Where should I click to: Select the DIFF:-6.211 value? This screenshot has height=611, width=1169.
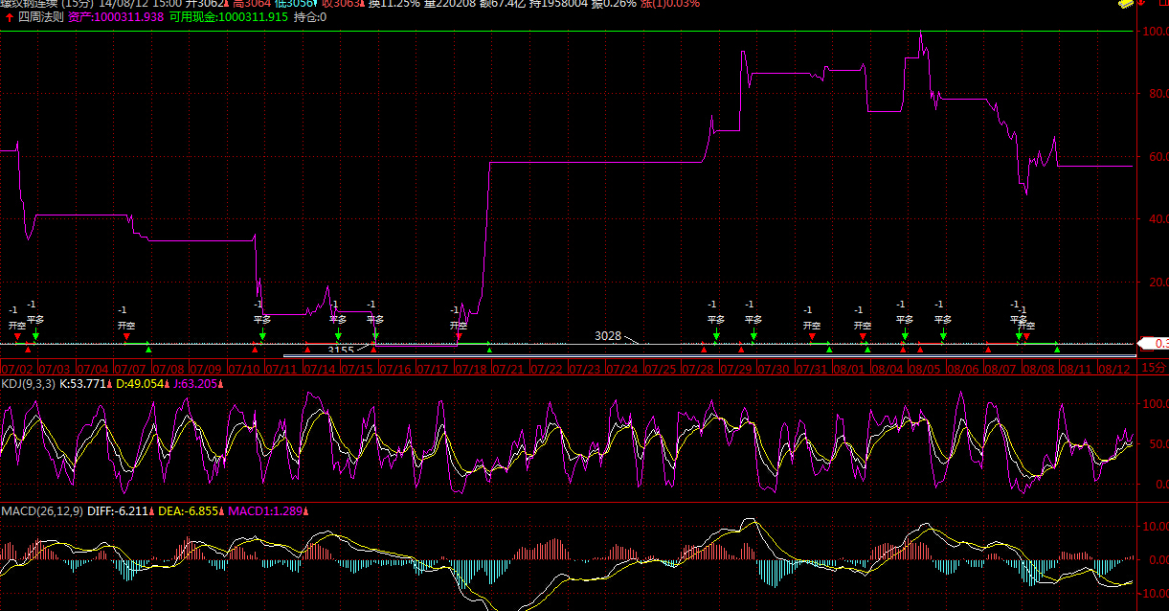point(116,511)
